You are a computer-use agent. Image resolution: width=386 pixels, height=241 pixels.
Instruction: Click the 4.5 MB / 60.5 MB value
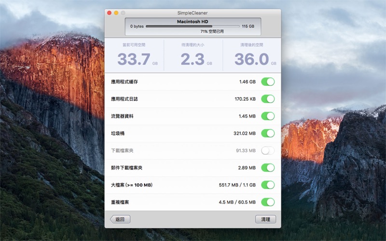pos(237,202)
